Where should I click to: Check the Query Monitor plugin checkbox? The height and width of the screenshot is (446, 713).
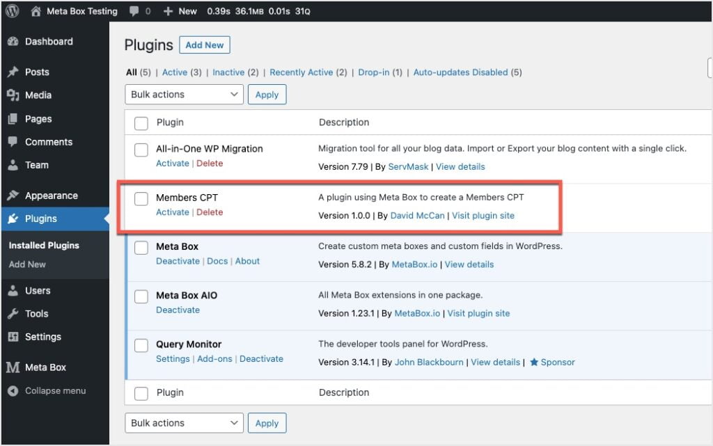[x=141, y=345]
